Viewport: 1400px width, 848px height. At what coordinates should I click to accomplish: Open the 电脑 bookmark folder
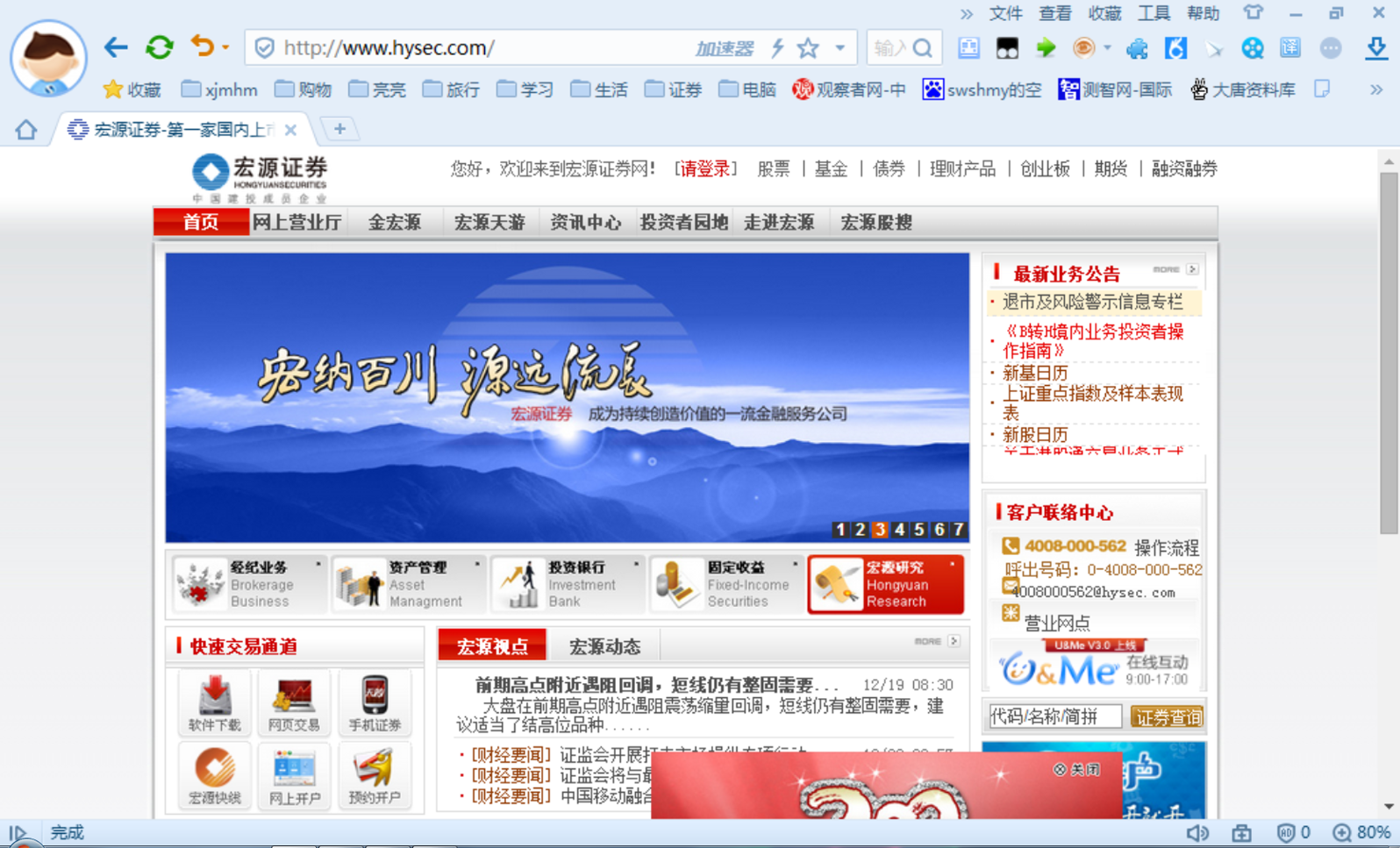click(747, 89)
